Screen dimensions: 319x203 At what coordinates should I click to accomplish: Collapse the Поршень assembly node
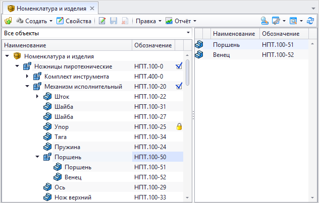pyautogui.click(x=37, y=157)
